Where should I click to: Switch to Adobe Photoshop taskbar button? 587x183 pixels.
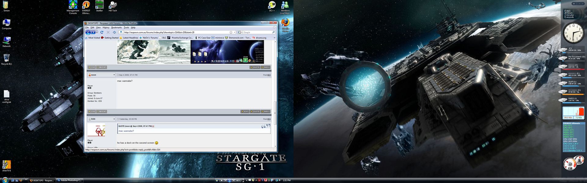pos(70,180)
